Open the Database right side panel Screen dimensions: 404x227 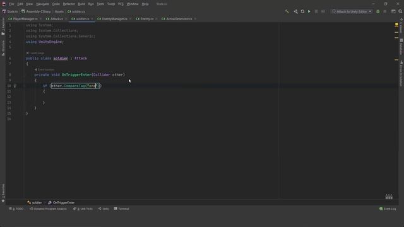tap(401, 47)
